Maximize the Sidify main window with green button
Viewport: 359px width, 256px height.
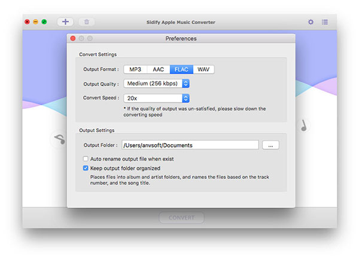point(44,22)
